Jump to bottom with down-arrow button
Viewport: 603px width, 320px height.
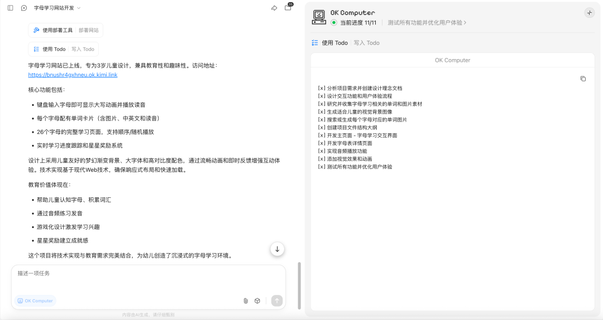(277, 249)
